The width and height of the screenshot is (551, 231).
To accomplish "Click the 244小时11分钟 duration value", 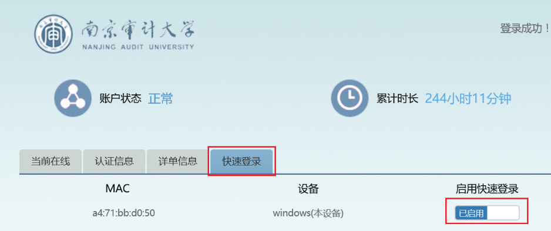I will point(468,99).
